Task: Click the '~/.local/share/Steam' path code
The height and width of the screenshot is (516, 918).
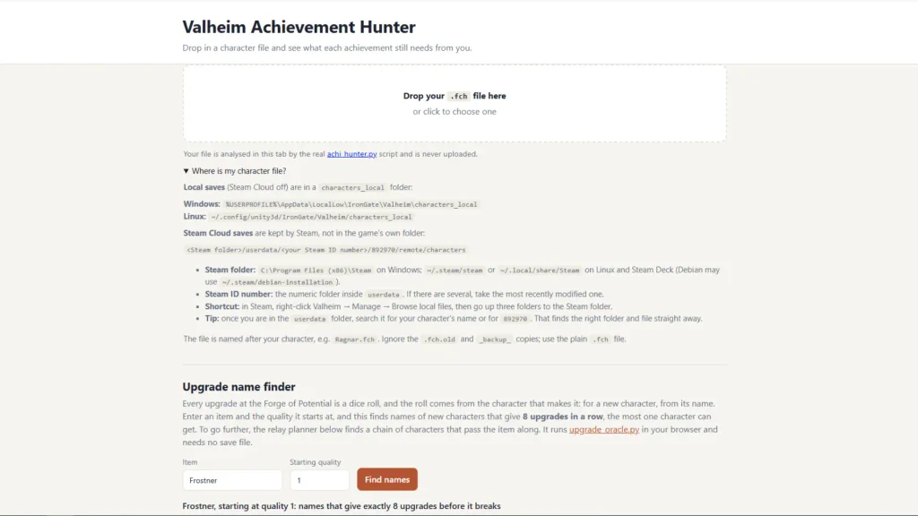Action: point(539,271)
